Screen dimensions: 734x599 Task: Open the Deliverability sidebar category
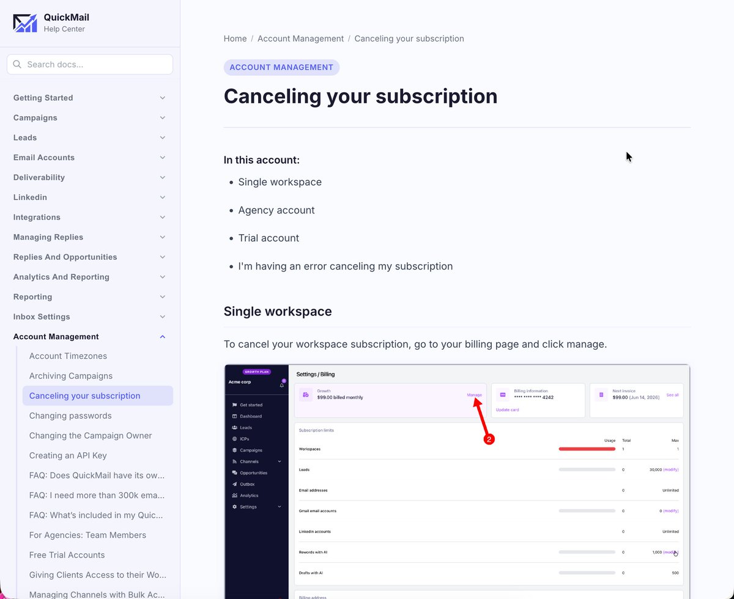pos(39,177)
